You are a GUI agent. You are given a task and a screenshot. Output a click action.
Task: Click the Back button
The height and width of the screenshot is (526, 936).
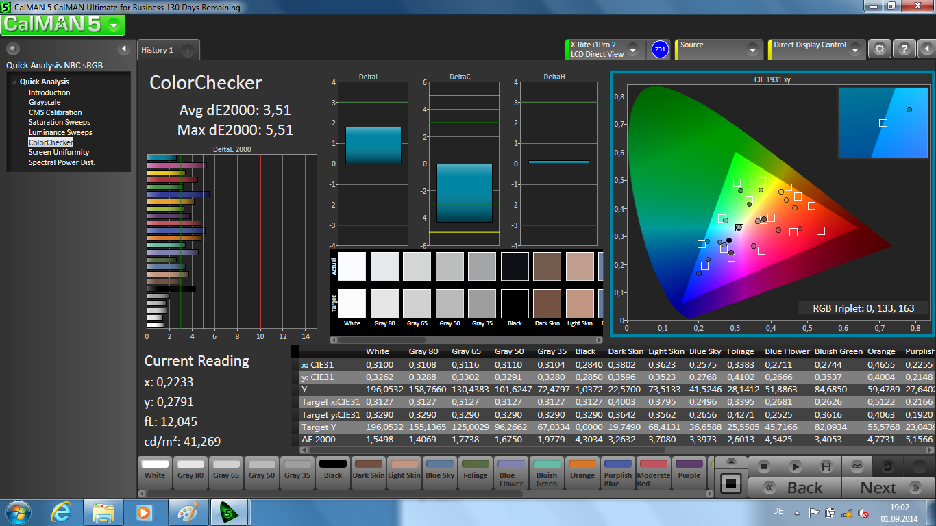click(795, 488)
